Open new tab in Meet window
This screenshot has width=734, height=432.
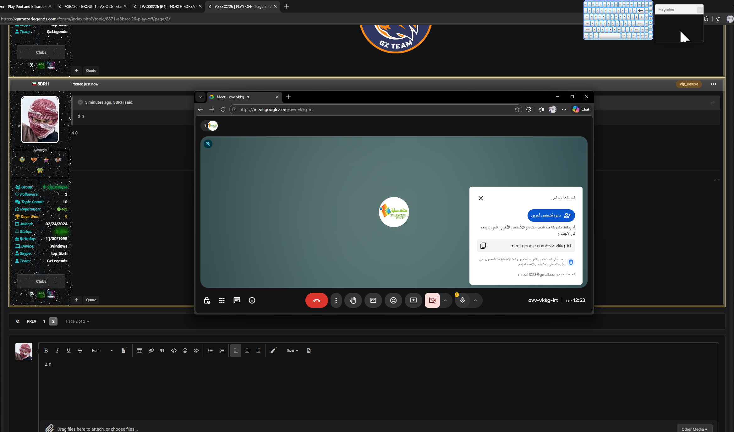288,97
